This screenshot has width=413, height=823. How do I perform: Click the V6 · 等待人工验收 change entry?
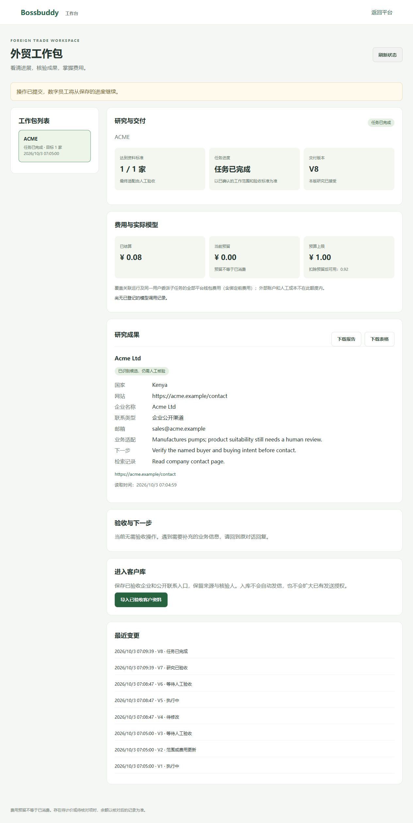click(x=153, y=684)
